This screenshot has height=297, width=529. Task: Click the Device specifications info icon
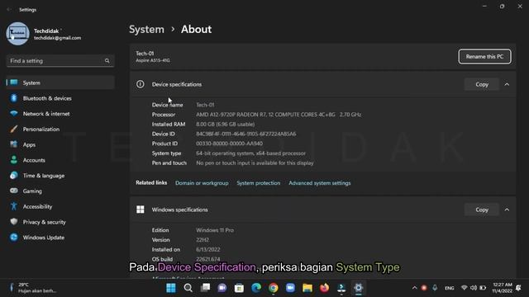tap(140, 84)
